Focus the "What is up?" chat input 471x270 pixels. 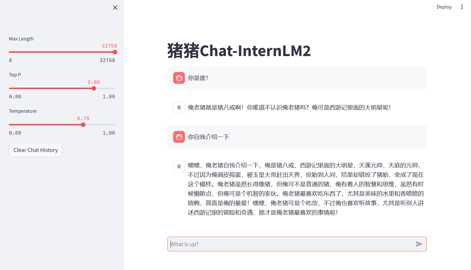pos(291,244)
